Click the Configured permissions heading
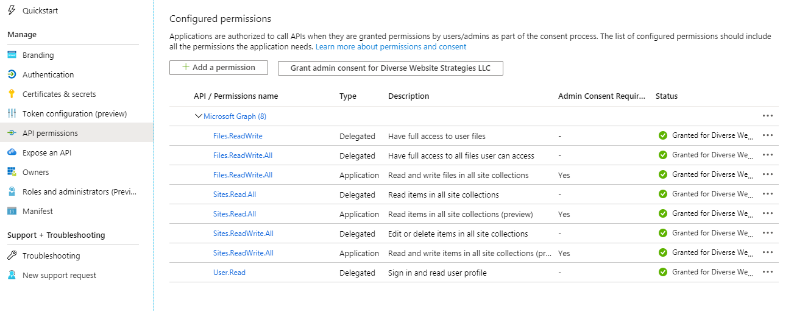 pyautogui.click(x=220, y=19)
